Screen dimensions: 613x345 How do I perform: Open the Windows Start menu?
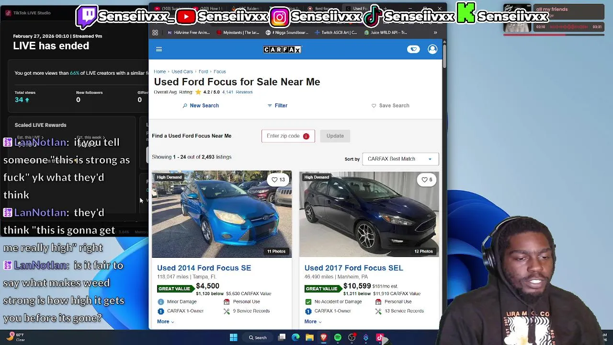(x=233, y=338)
